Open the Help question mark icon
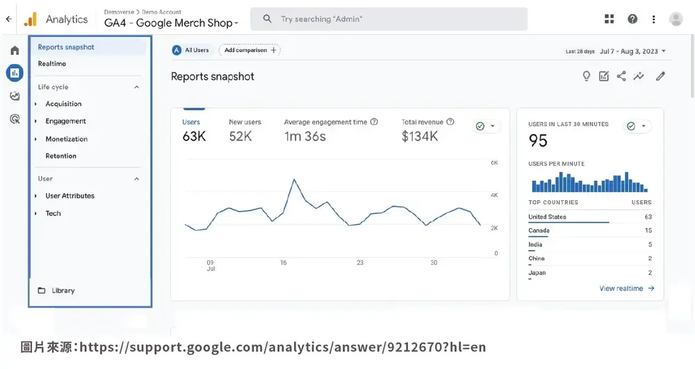This screenshot has width=695, height=369. tap(632, 19)
